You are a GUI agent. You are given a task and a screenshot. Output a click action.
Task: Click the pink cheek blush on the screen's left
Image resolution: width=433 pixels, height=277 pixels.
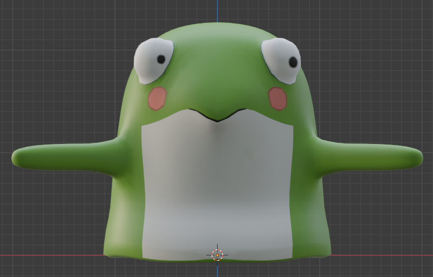point(157,98)
